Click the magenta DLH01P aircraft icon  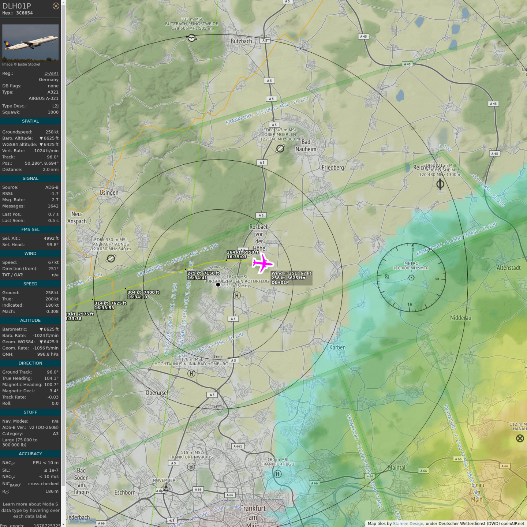(262, 263)
